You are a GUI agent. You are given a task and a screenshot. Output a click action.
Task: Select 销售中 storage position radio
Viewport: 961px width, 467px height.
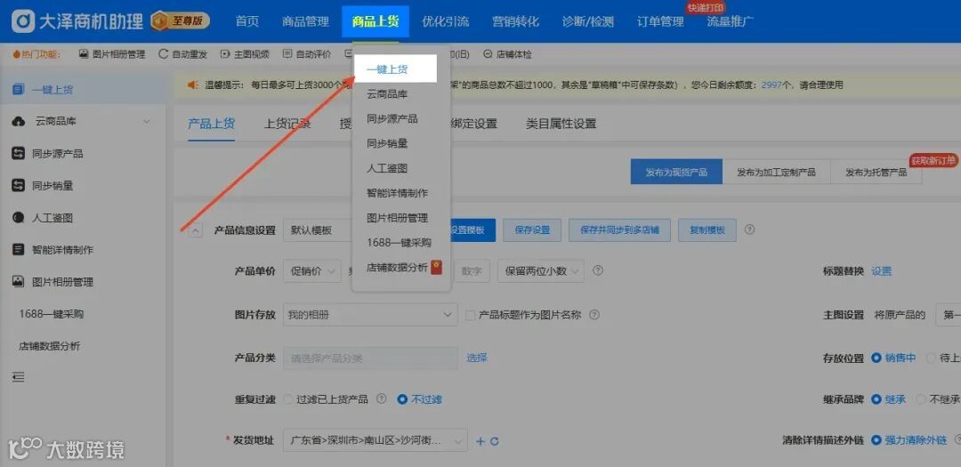(x=876, y=358)
